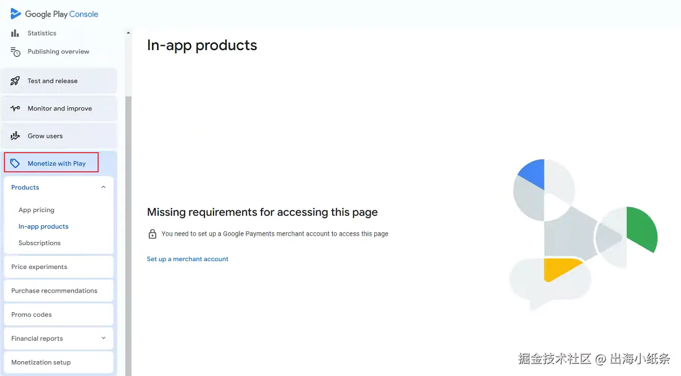The image size is (681, 376).
Task: Click the Monitor and improve pulse icon
Action: pyautogui.click(x=15, y=108)
